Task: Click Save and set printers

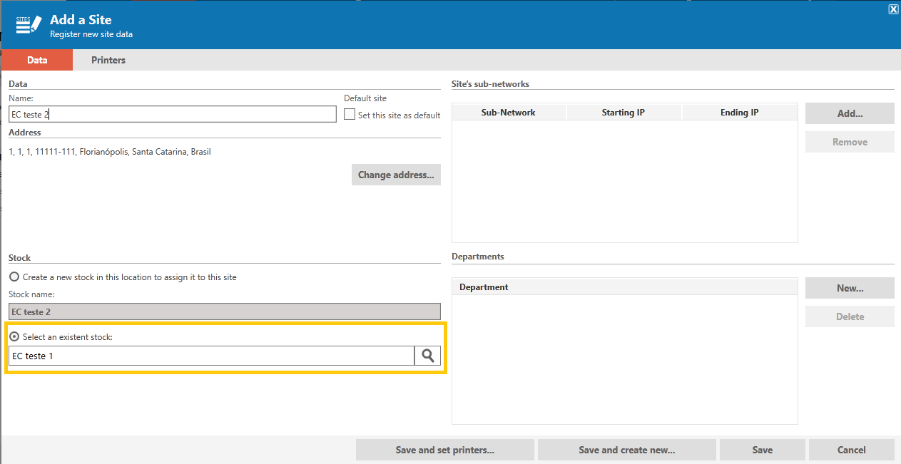Action: 445,450
